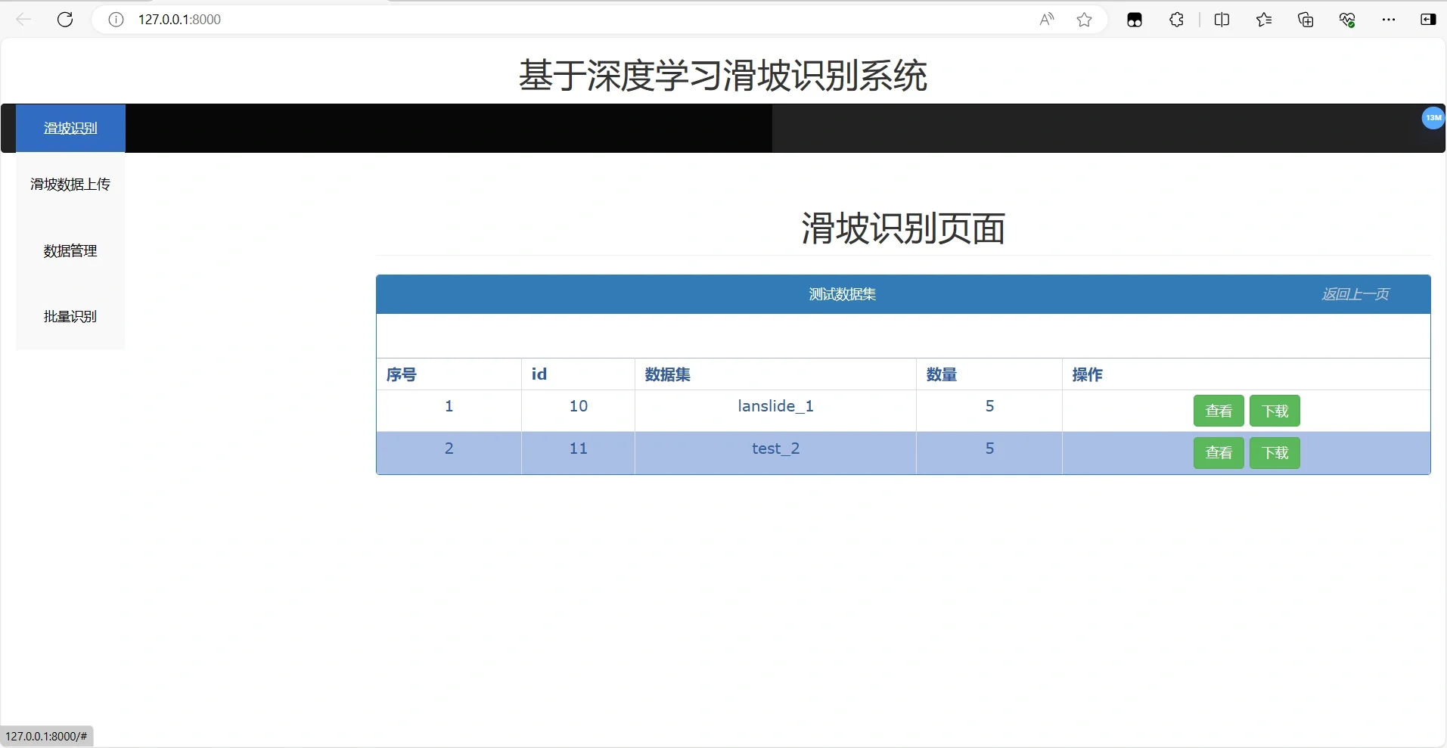Click the back navigation arrow
The height and width of the screenshot is (748, 1447).
pyautogui.click(x=23, y=20)
